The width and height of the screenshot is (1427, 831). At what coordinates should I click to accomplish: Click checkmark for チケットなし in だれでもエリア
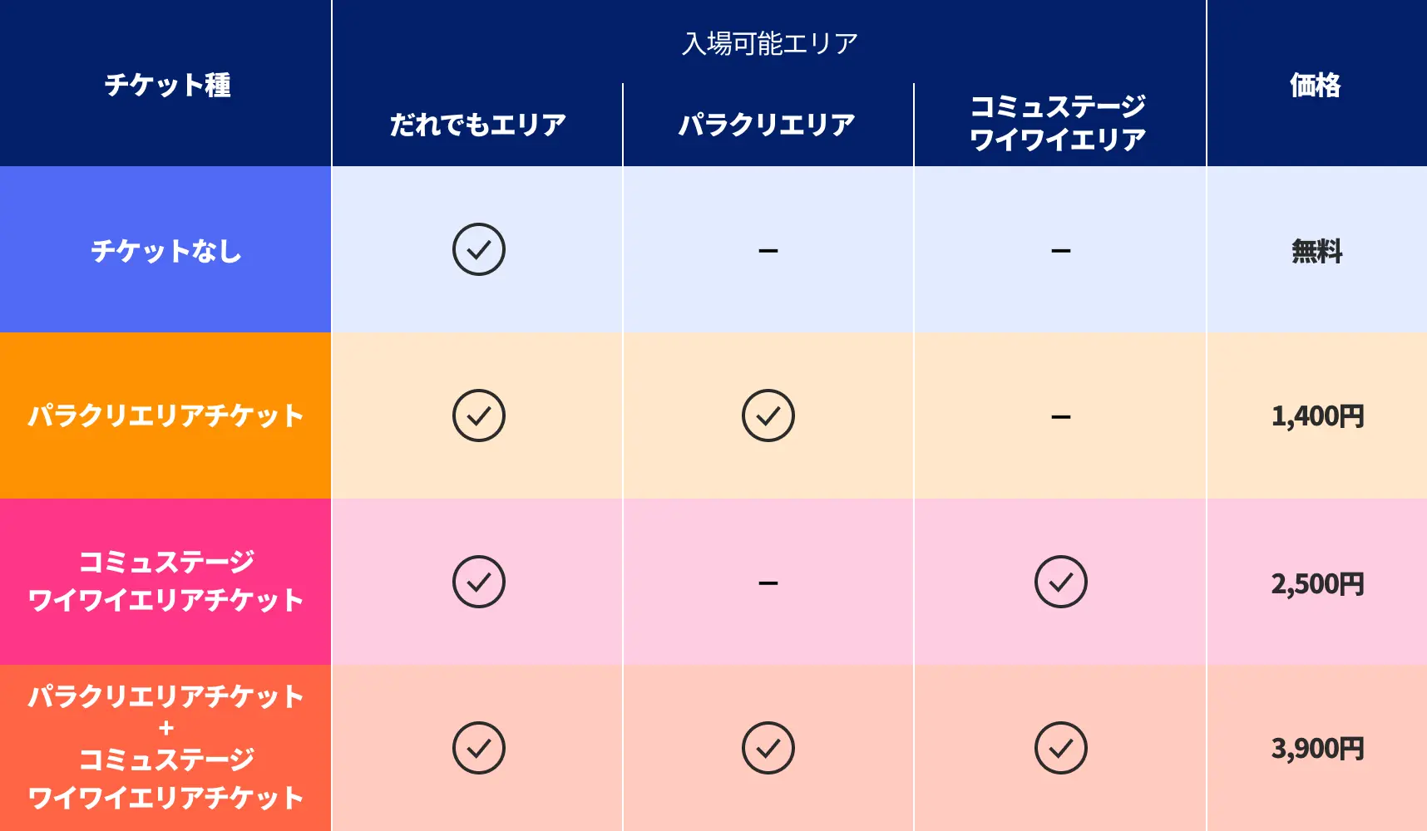479,249
